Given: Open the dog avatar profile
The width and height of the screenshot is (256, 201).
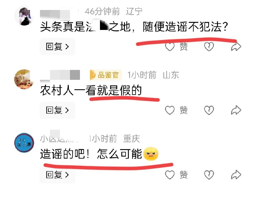Looking at the screenshot, I should pyautogui.click(x=24, y=79).
